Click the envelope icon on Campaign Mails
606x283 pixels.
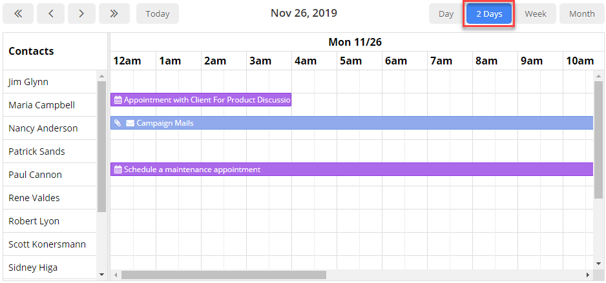click(131, 123)
